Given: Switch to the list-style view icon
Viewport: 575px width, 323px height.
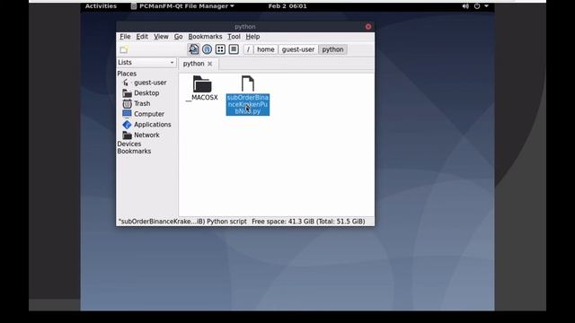Looking at the screenshot, I should tap(234, 49).
